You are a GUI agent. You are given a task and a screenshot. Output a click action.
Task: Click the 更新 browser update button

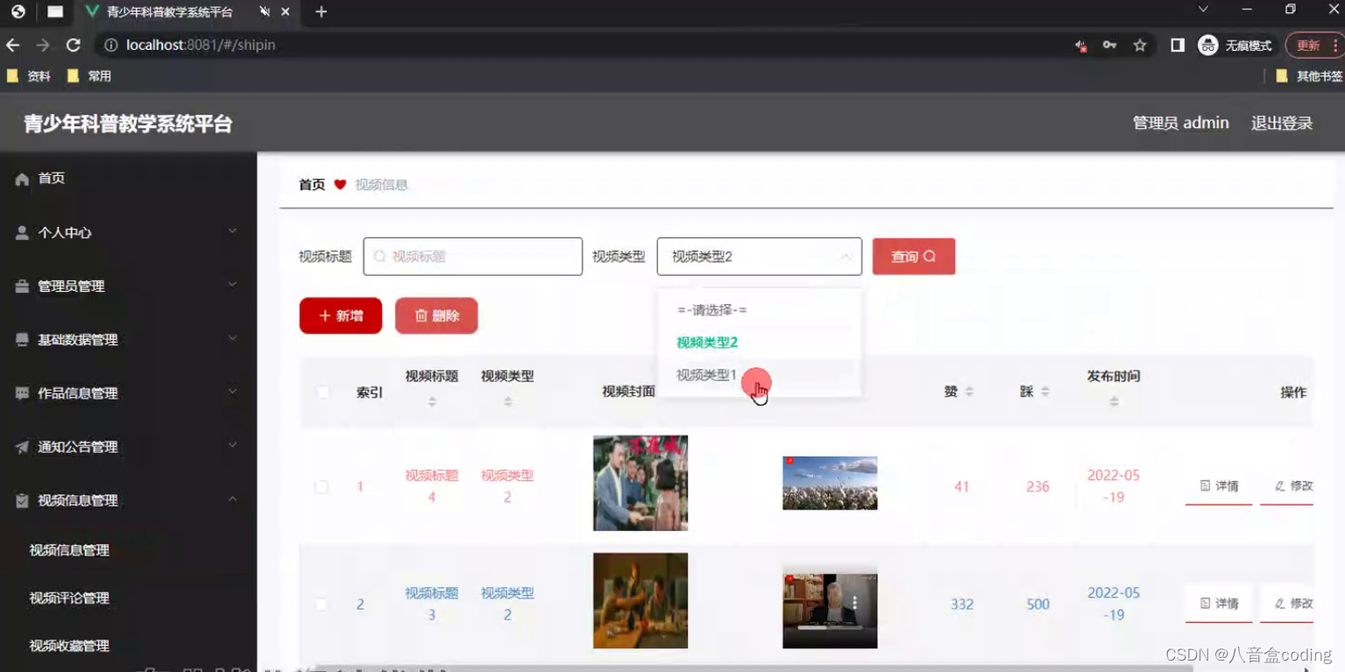(1313, 46)
